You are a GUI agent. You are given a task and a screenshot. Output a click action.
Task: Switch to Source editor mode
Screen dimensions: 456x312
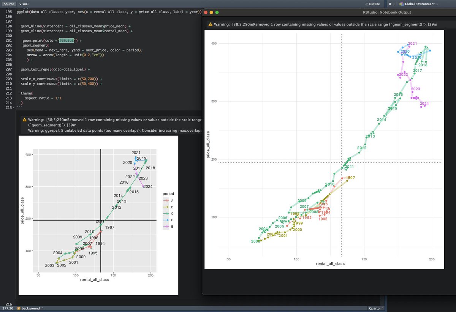click(x=9, y=4)
